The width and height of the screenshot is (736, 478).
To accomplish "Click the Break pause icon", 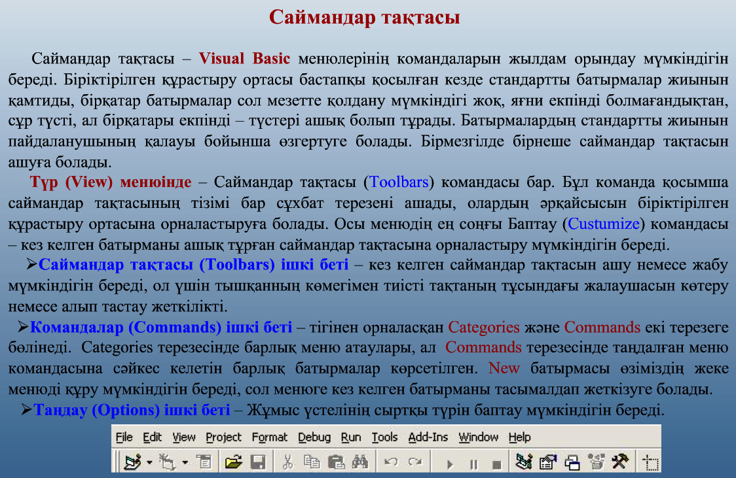I will tap(473, 464).
